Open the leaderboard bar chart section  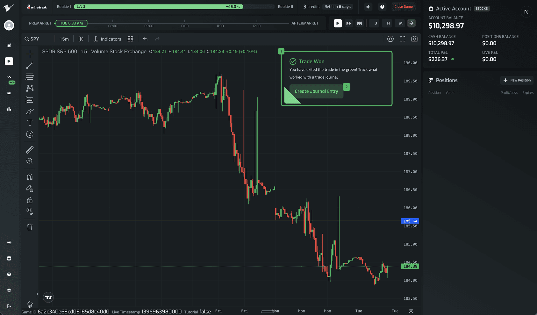(9, 109)
